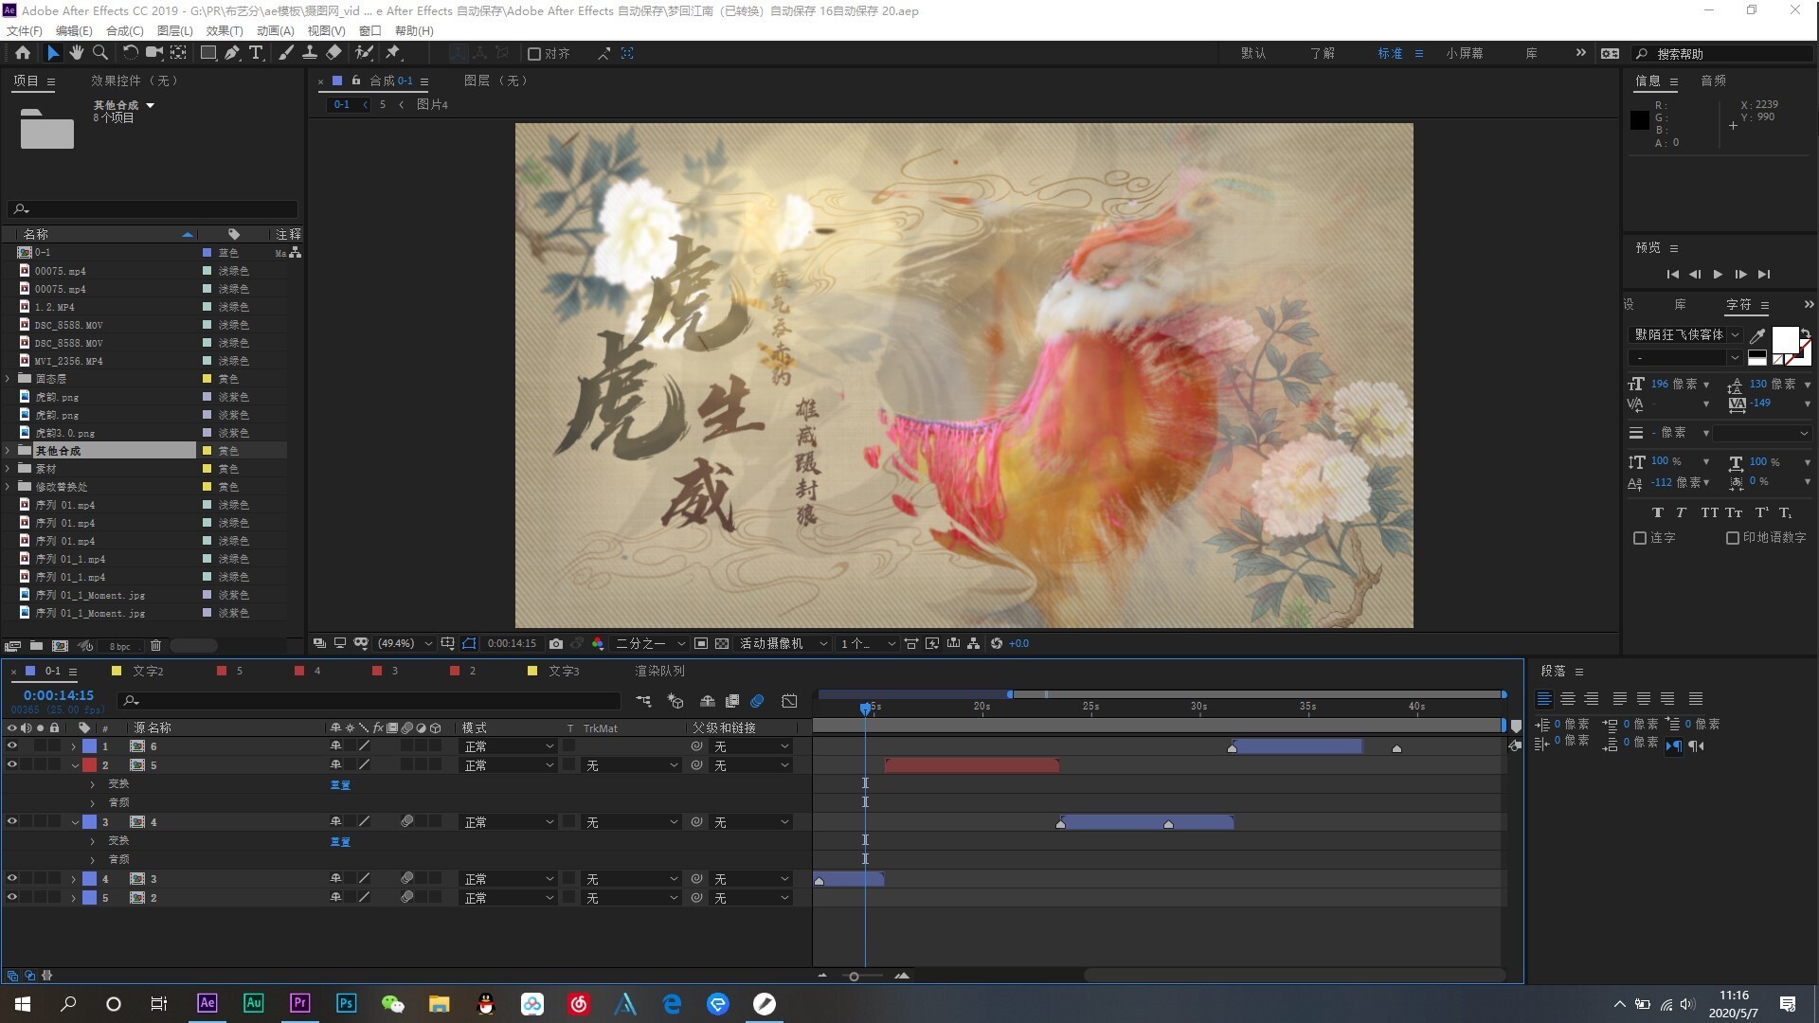Play the preview with the play button

coord(1718,275)
